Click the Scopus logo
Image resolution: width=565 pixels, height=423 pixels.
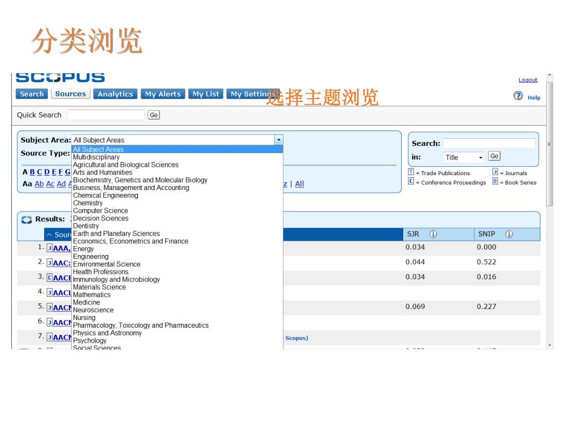click(x=60, y=78)
